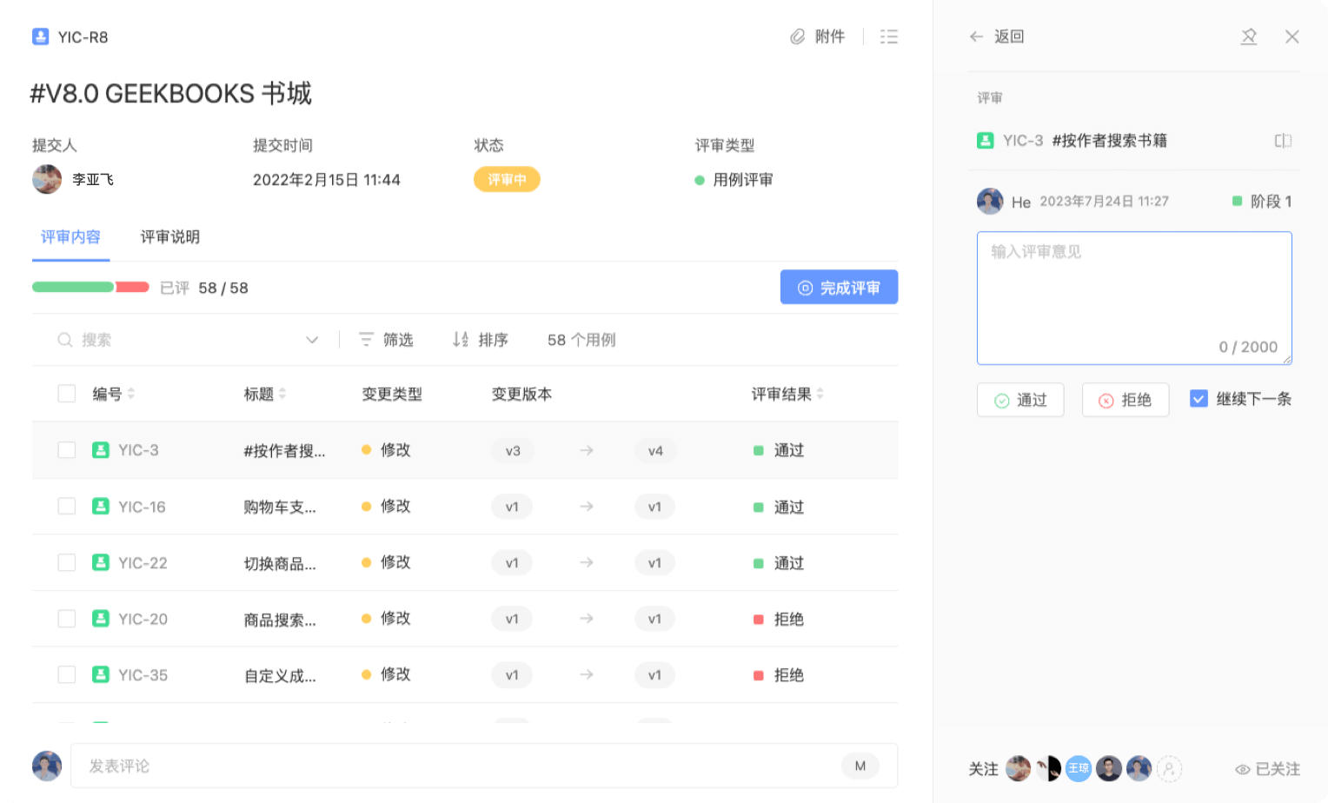Screen dimensions: 1328x803
Task: Click the 通过 approve button
Action: pyautogui.click(x=1020, y=400)
